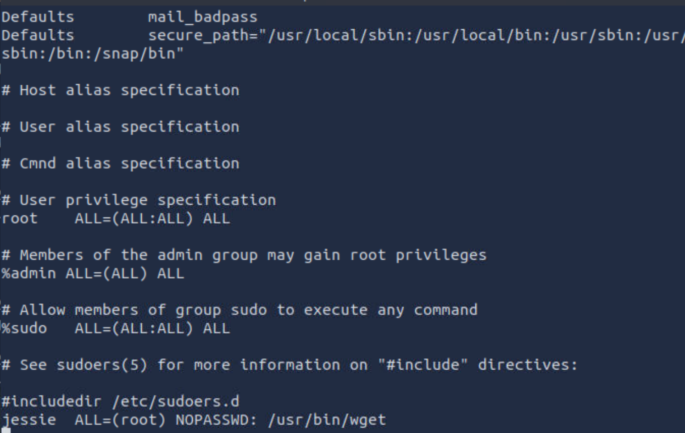
Task: Click the wrapped 'sbin:/bin:/snap/bin' line
Action: pos(93,54)
